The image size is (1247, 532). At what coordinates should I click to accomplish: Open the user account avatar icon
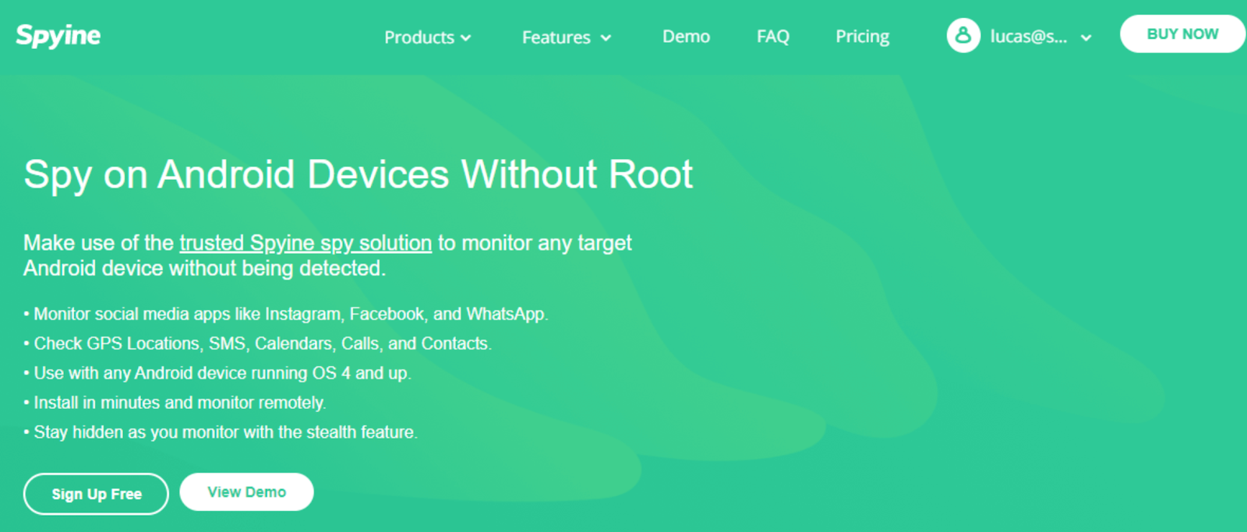pyautogui.click(x=963, y=36)
